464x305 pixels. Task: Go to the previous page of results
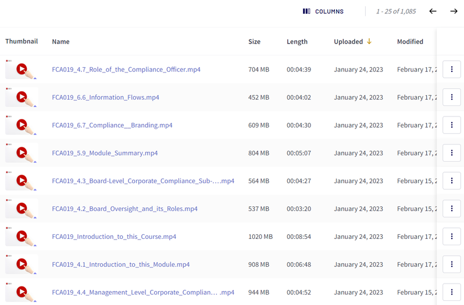(x=433, y=12)
